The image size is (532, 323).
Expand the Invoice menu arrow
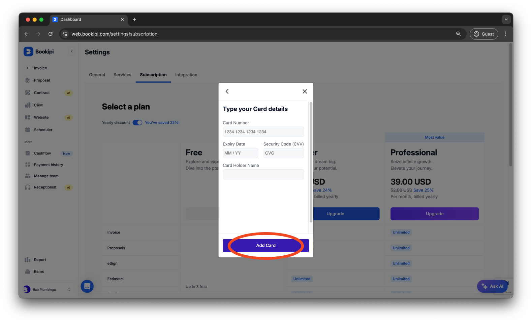pos(28,68)
